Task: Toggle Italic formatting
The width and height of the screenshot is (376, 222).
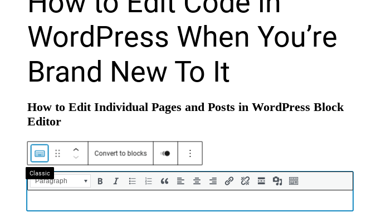Action: click(116, 181)
